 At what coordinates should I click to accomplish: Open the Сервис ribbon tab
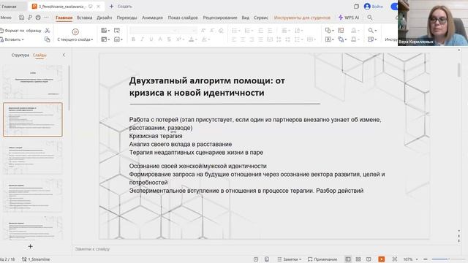[x=261, y=18]
